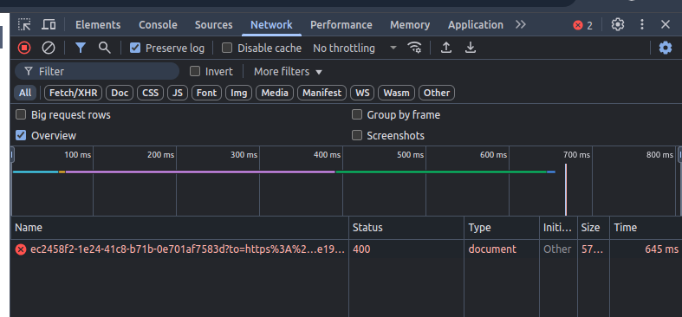Filter requests by Fetch/XHR
Screen dimensions: 682x317
click(x=73, y=93)
